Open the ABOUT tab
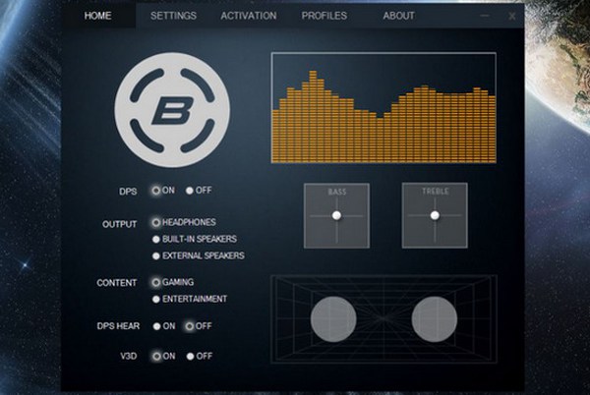 (x=399, y=16)
